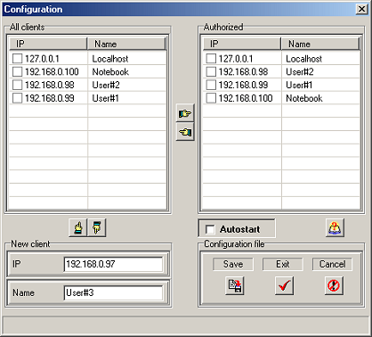Check 192.168.0.100 in All clients list
This screenshot has height=337, width=372.
click(x=18, y=71)
